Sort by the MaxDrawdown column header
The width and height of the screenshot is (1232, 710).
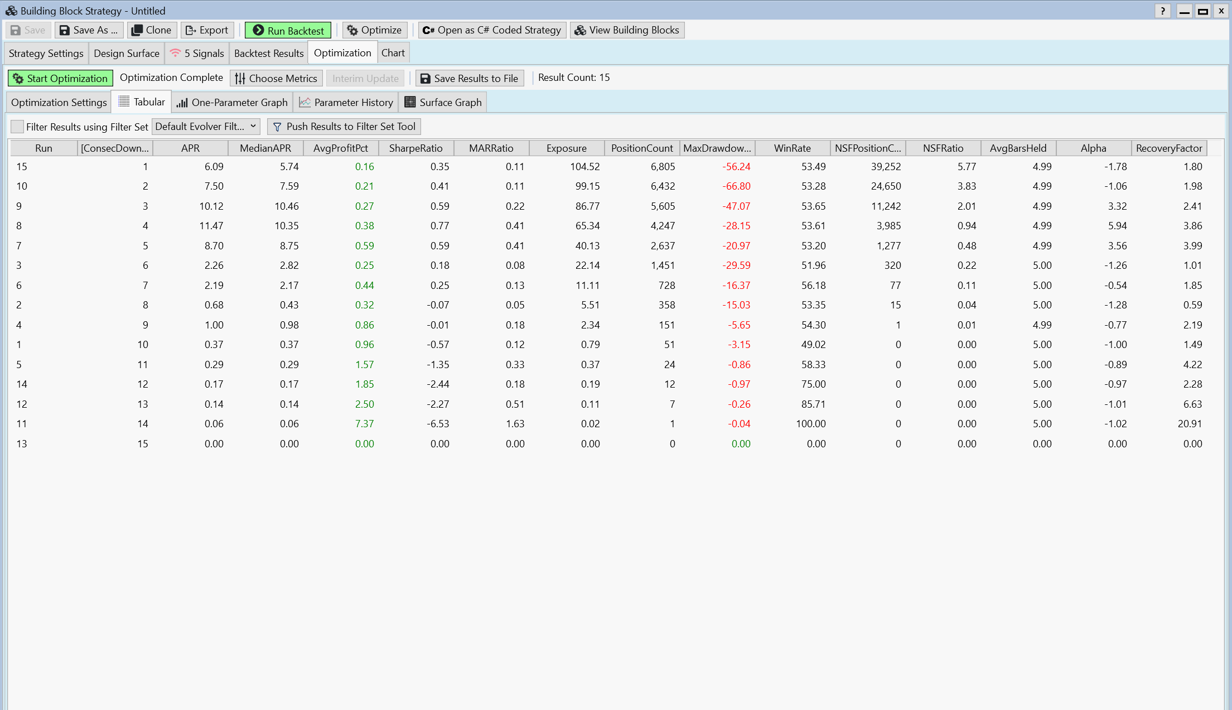point(717,148)
